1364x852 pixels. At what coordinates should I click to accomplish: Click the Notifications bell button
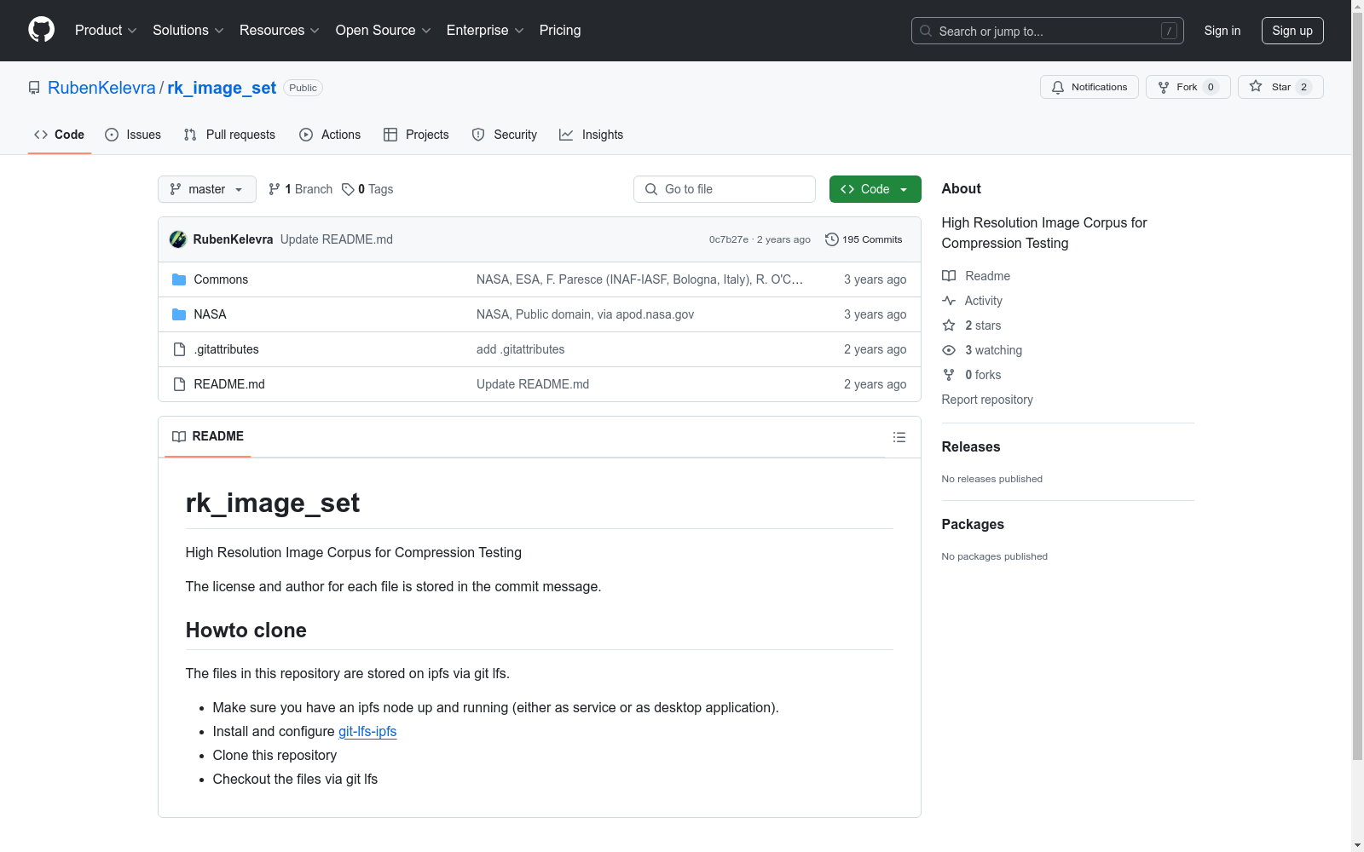coord(1089,87)
